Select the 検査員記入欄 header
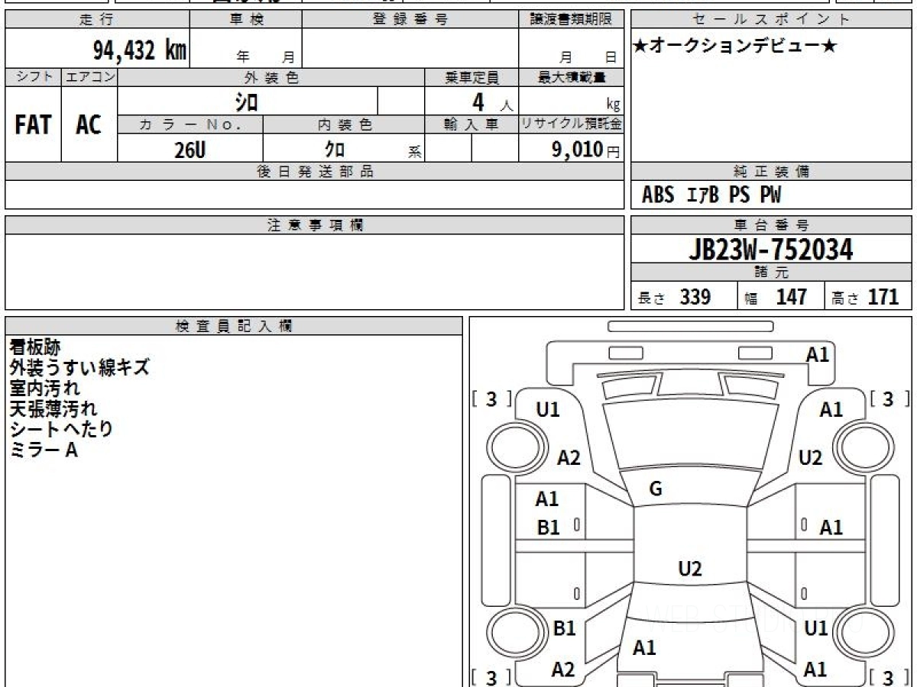The image size is (917, 687). (234, 326)
